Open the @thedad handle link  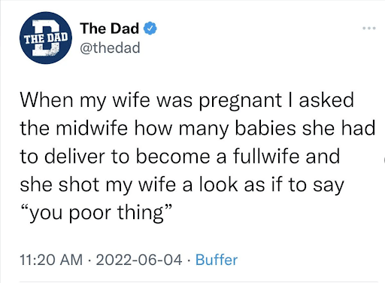pos(110,47)
